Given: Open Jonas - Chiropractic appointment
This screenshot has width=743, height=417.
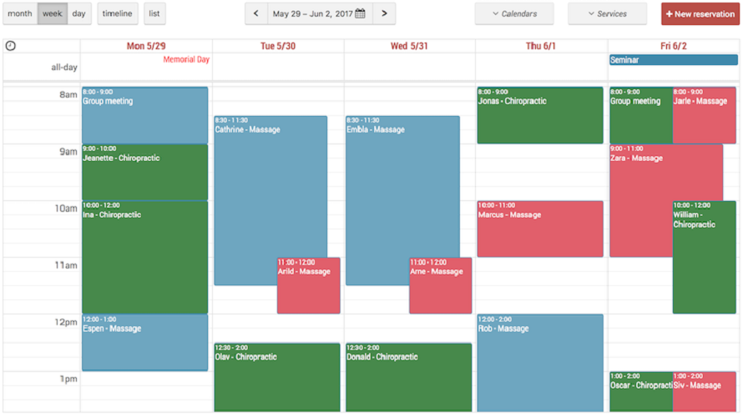Looking at the screenshot, I should pyautogui.click(x=540, y=115).
